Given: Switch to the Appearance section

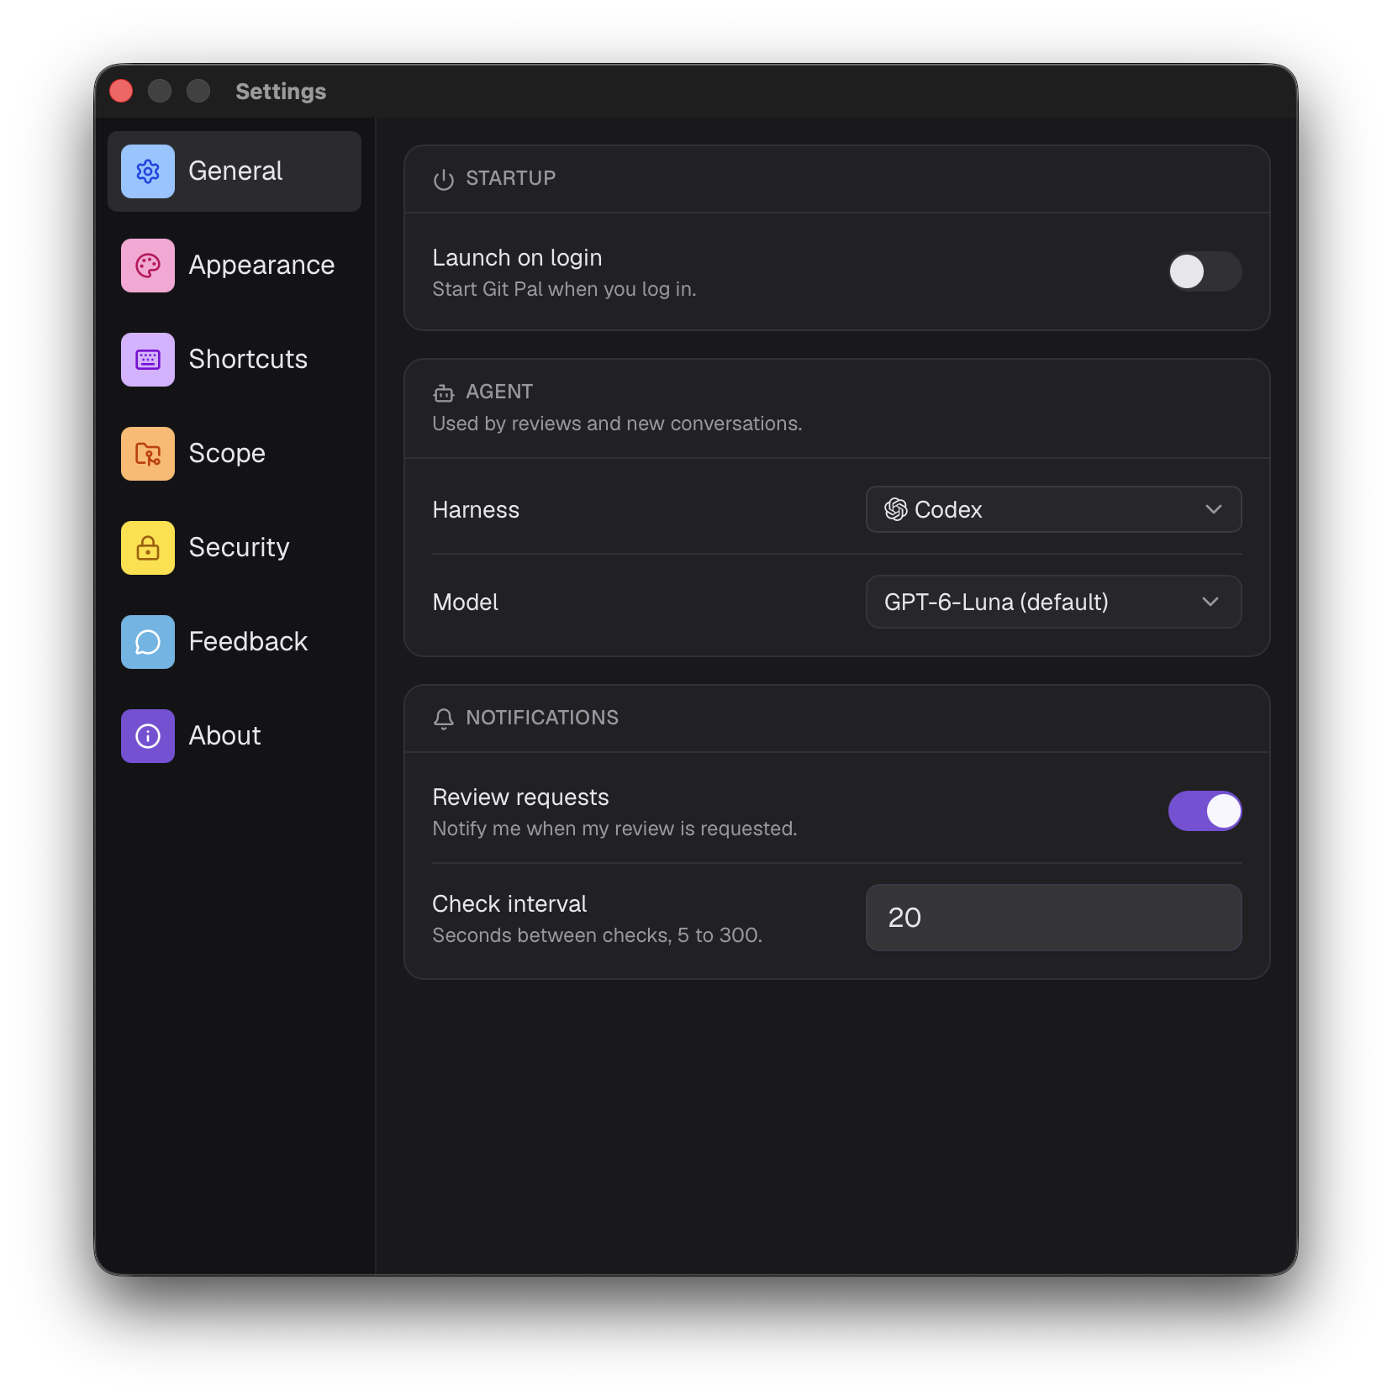Looking at the screenshot, I should pos(235,266).
